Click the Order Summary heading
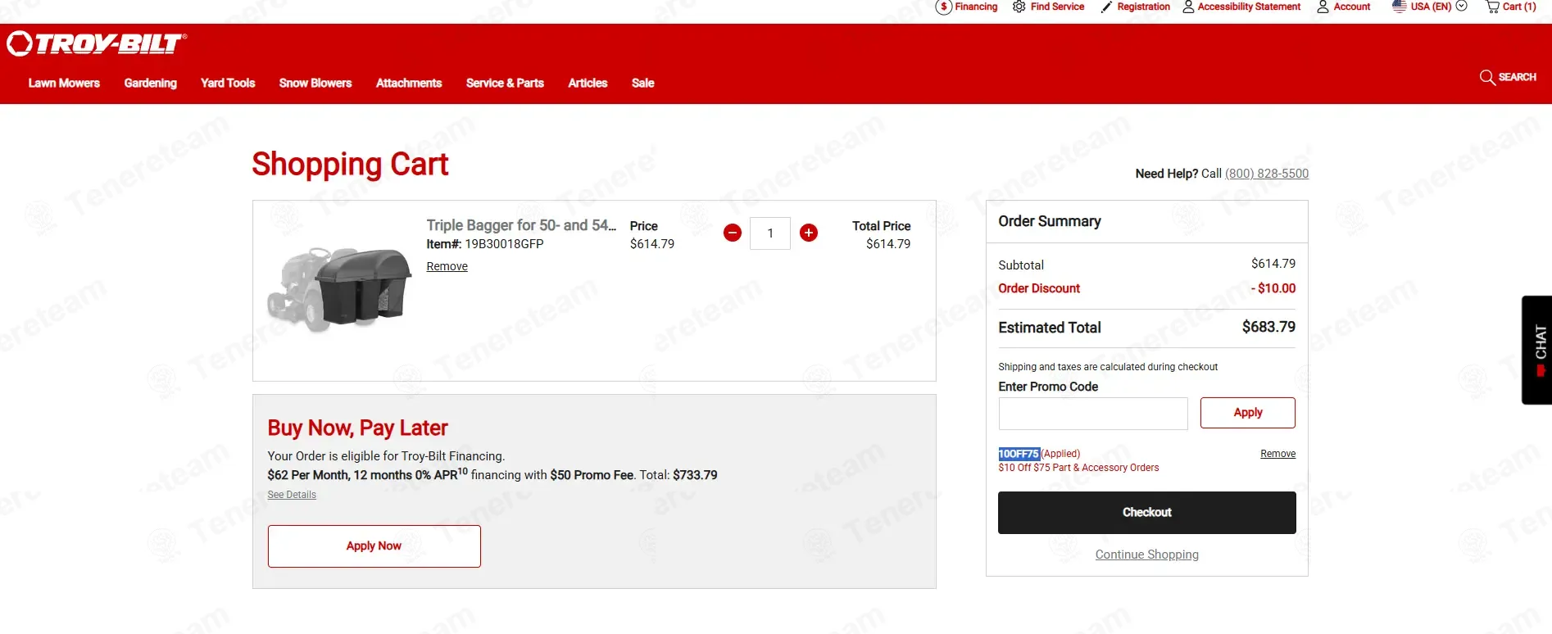This screenshot has width=1552, height=634. pos(1050,221)
